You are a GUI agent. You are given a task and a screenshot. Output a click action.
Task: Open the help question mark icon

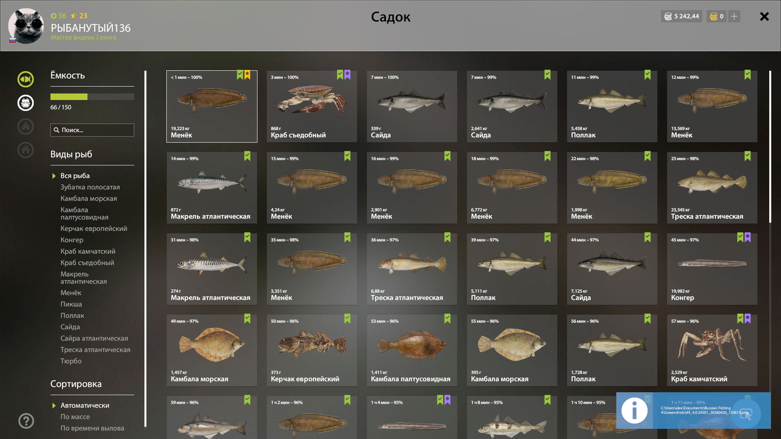click(x=26, y=421)
